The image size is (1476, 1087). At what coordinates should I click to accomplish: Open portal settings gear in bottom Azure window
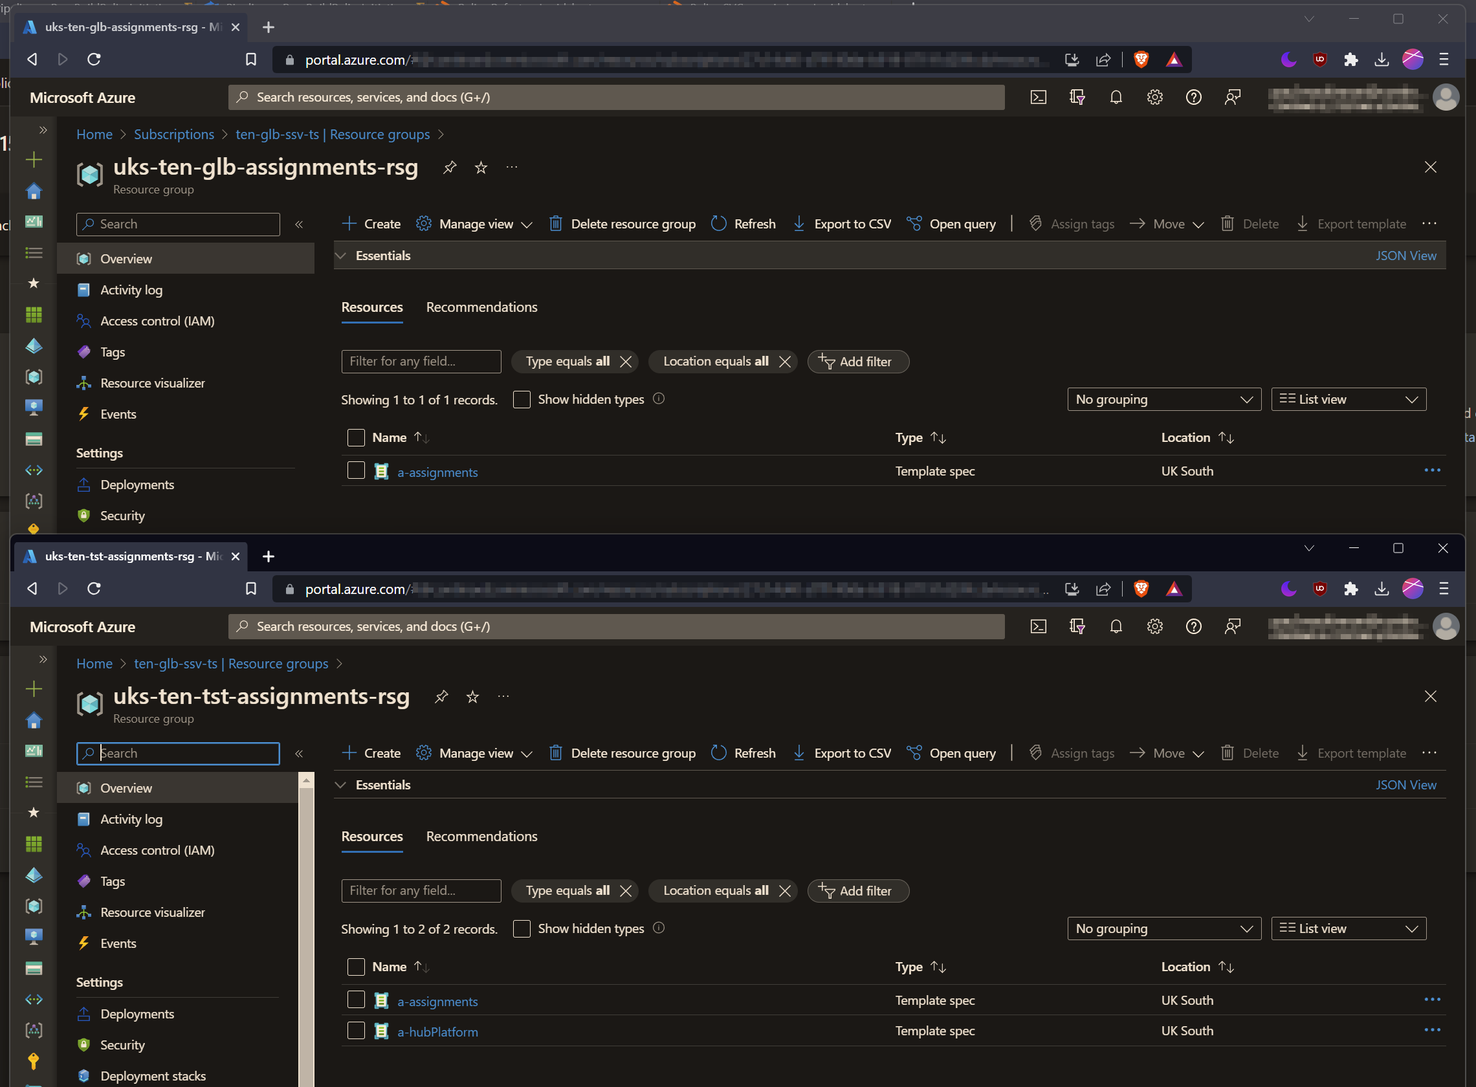1154,626
